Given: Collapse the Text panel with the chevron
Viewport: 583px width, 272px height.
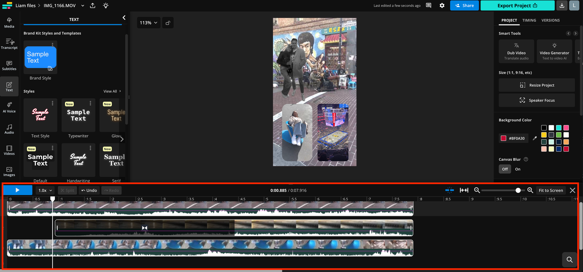Looking at the screenshot, I should [124, 18].
